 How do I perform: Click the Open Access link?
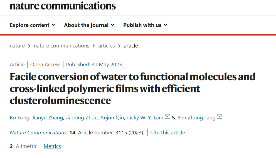coord(45,64)
